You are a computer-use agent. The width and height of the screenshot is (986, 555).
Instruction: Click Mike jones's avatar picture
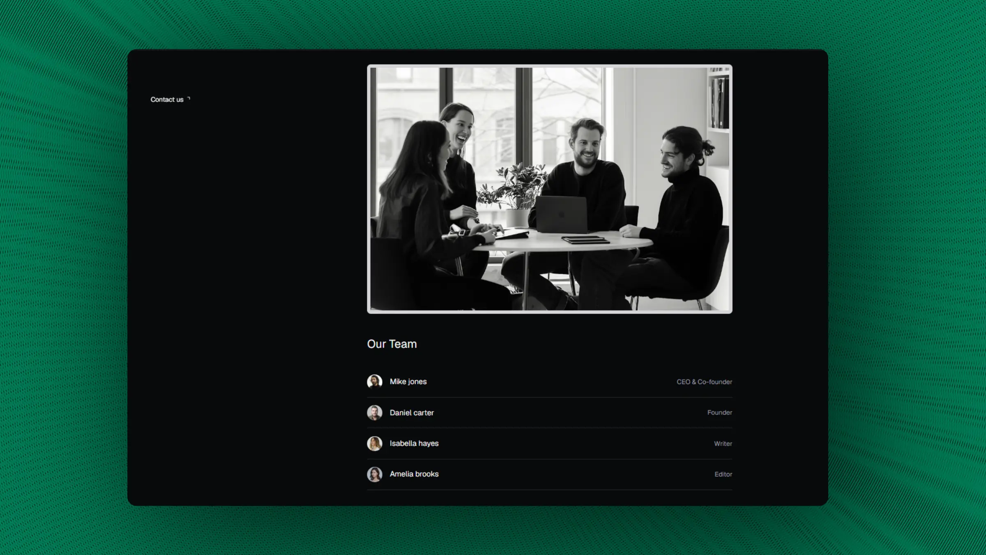(374, 382)
